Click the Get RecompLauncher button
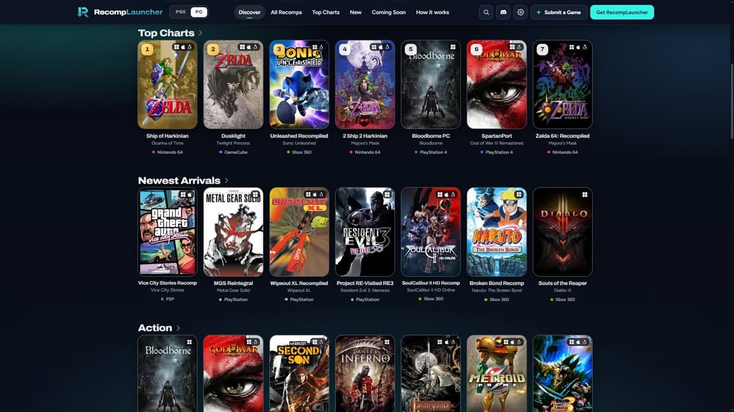 pos(622,12)
